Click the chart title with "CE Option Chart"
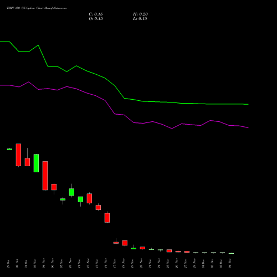The image size is (277, 277). (37, 8)
